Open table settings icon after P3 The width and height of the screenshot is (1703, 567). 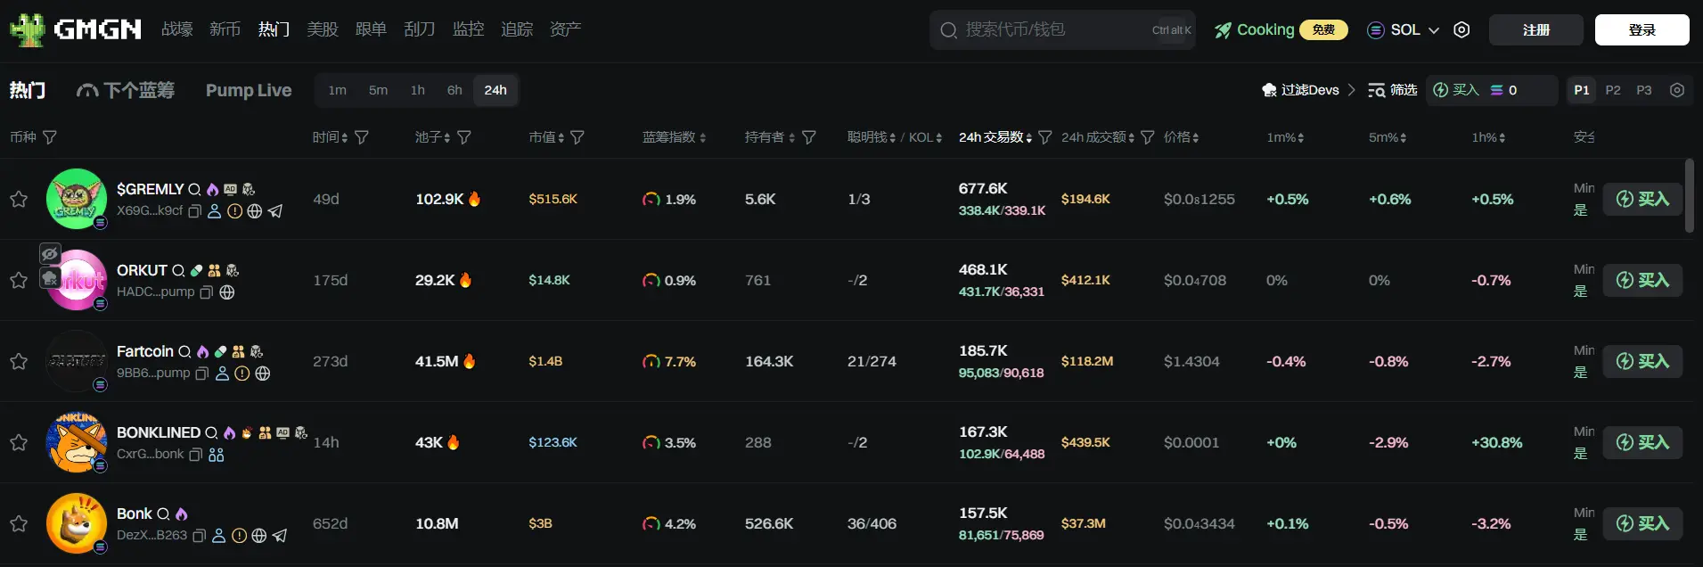click(x=1677, y=90)
